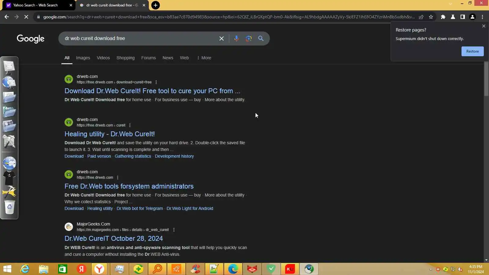Switch to the News results tab
This screenshot has height=275, width=489.
(x=168, y=58)
